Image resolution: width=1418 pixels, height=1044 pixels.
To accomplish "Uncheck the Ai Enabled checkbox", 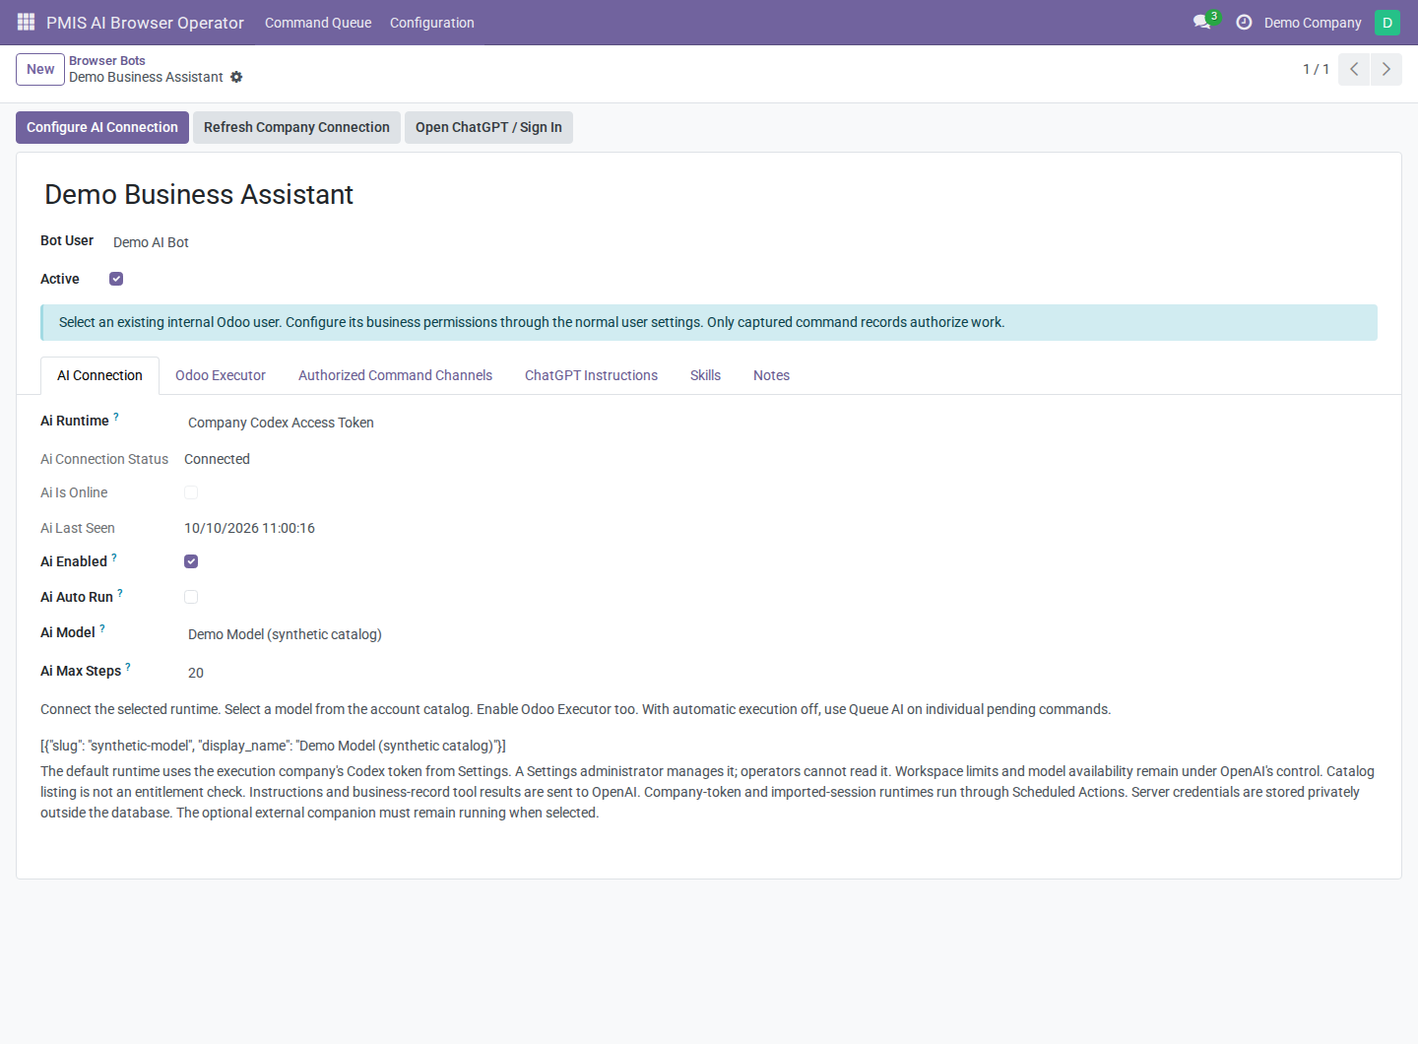I will (x=191, y=561).
